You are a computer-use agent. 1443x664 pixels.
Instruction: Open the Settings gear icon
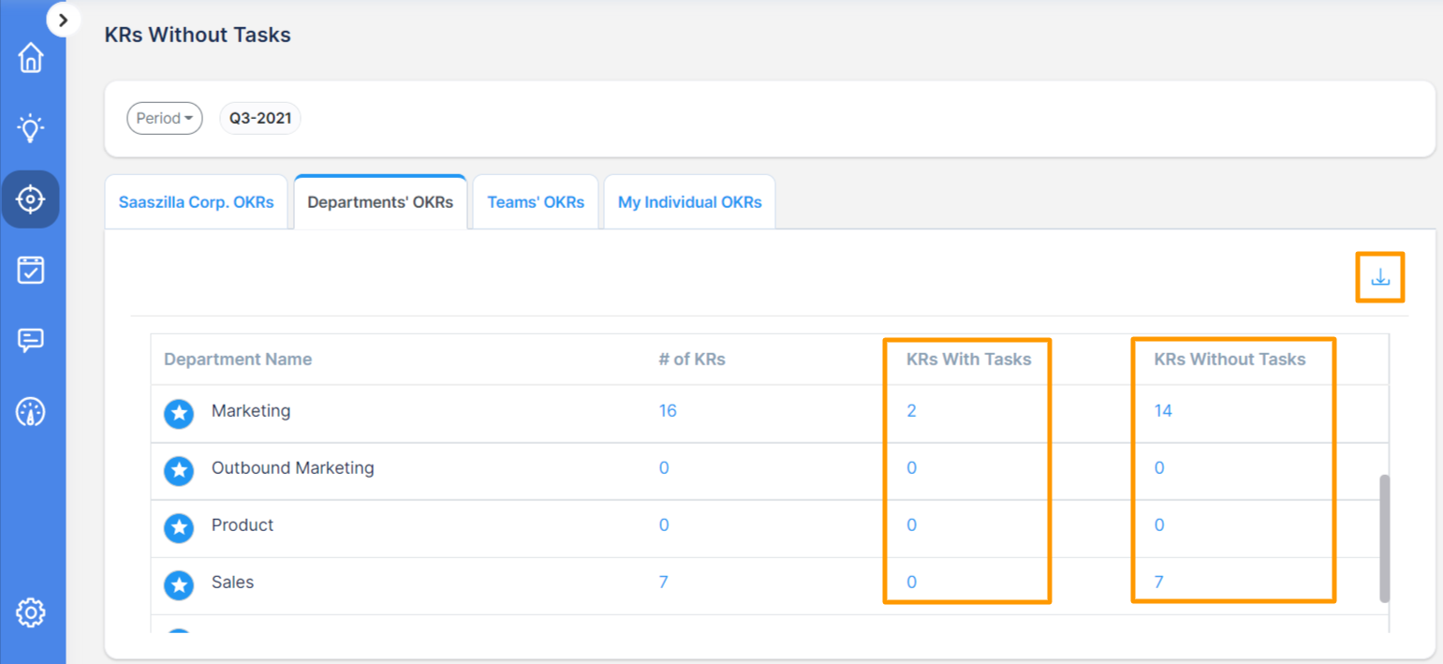coord(31,612)
